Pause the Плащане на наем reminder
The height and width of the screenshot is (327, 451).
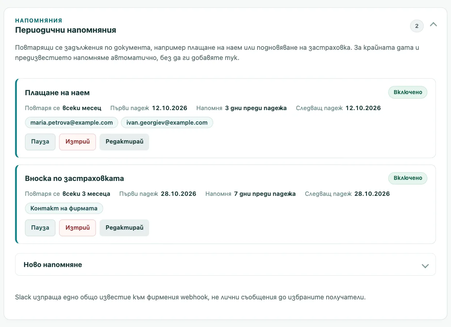pyautogui.click(x=40, y=142)
